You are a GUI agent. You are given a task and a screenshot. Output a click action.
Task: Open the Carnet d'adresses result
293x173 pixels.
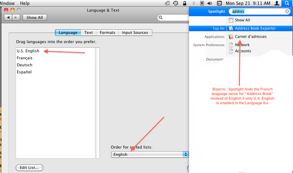click(x=251, y=36)
